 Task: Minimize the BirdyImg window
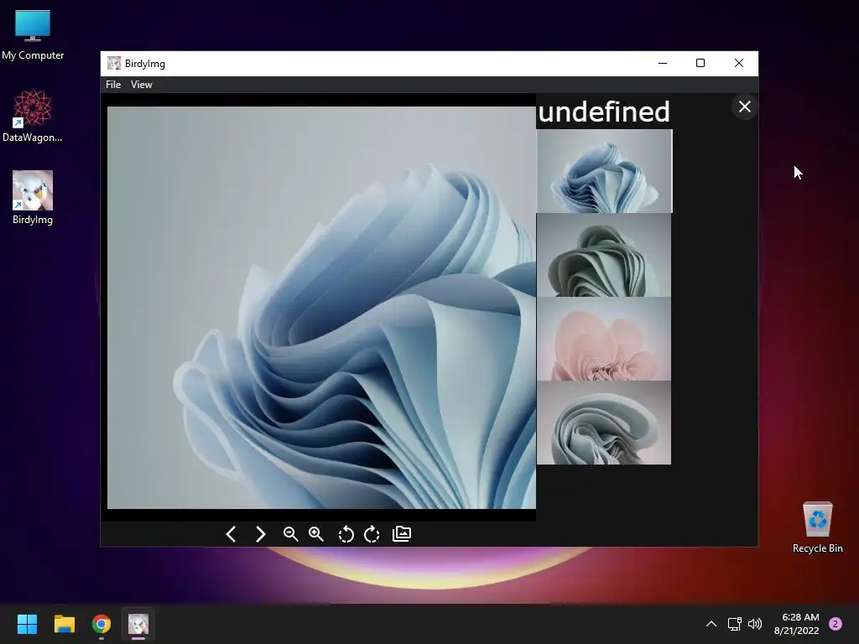tap(663, 63)
